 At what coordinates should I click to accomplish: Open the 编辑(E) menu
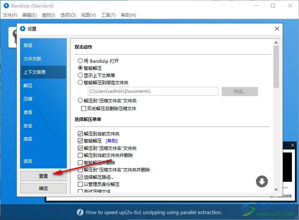click(x=30, y=15)
